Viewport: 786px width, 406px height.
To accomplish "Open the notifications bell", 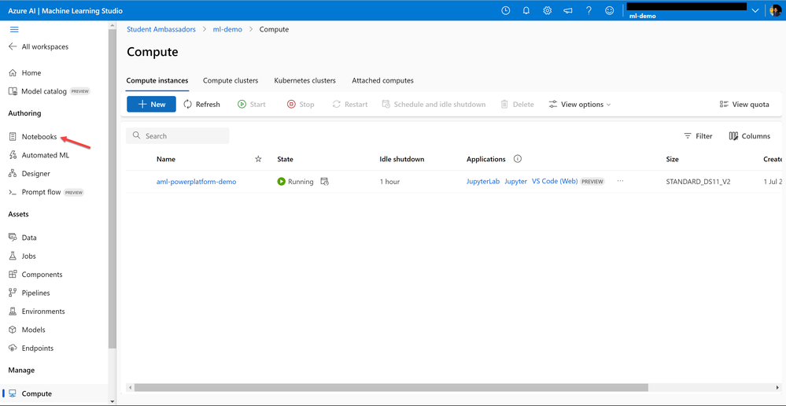I will pyautogui.click(x=526, y=10).
